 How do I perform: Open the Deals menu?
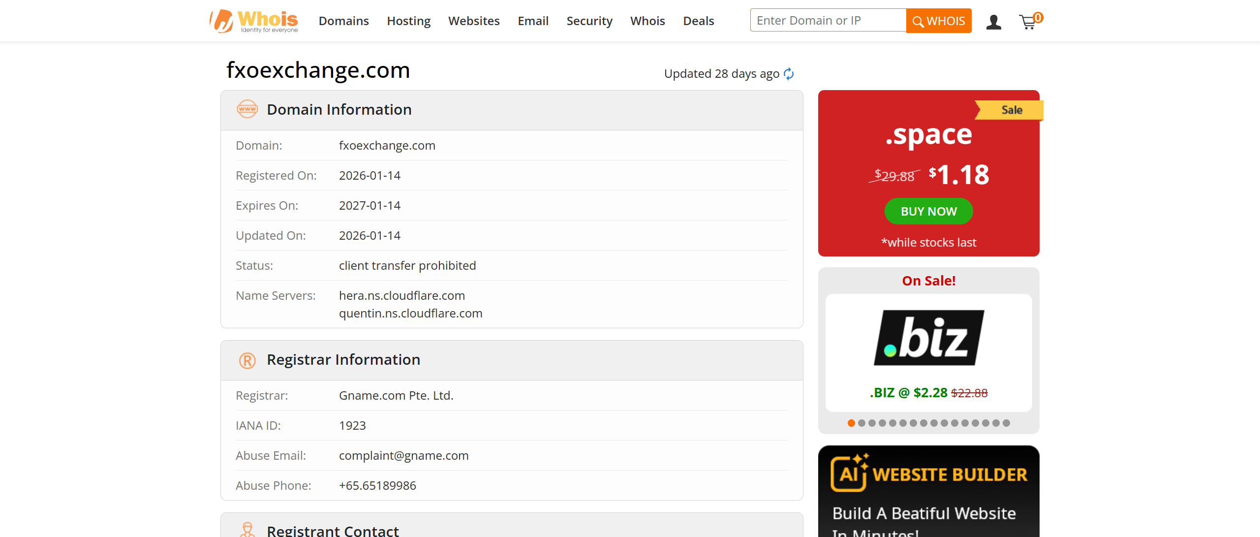tap(698, 21)
